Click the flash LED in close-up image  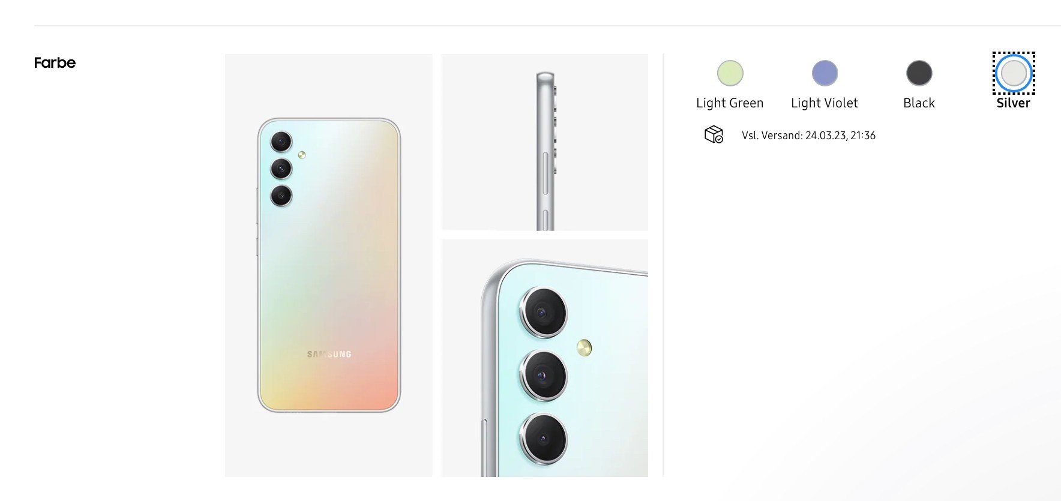click(x=584, y=347)
